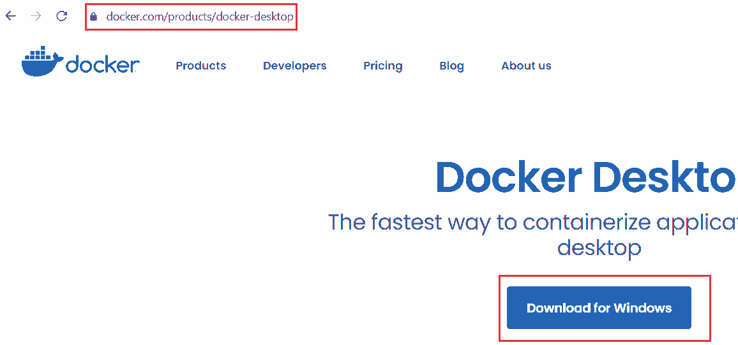Viewport: 738px width, 345px height.
Task: Go back with the browser back arrow
Action: (x=10, y=17)
